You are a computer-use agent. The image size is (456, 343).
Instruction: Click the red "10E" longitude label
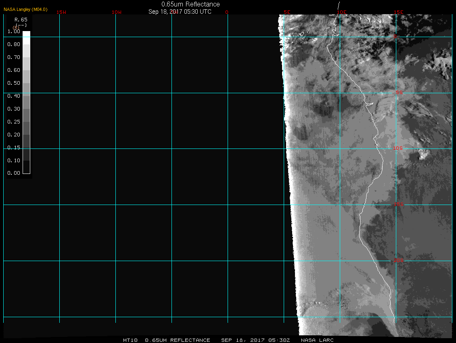coord(342,12)
